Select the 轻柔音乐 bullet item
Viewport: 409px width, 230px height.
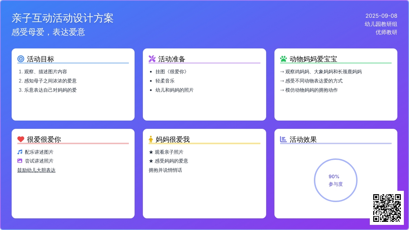pos(165,81)
